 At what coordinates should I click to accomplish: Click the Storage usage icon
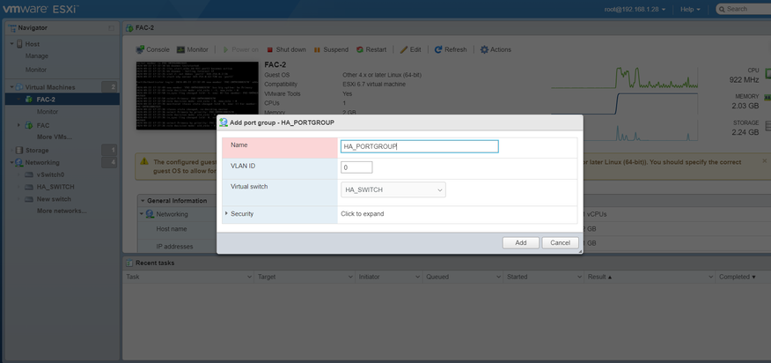pos(768,127)
